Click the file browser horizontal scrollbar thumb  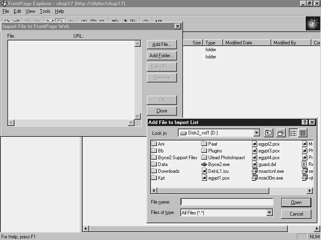[213, 191]
